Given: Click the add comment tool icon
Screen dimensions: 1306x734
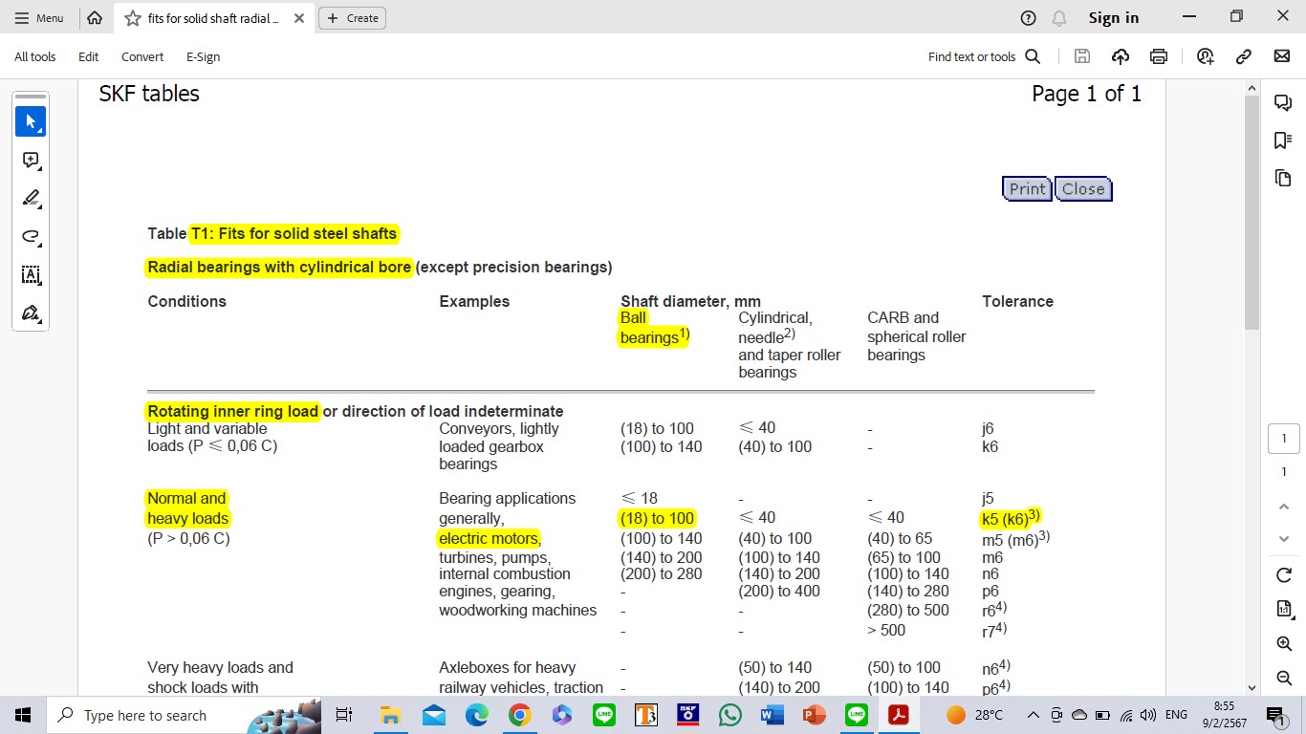Looking at the screenshot, I should [x=31, y=161].
